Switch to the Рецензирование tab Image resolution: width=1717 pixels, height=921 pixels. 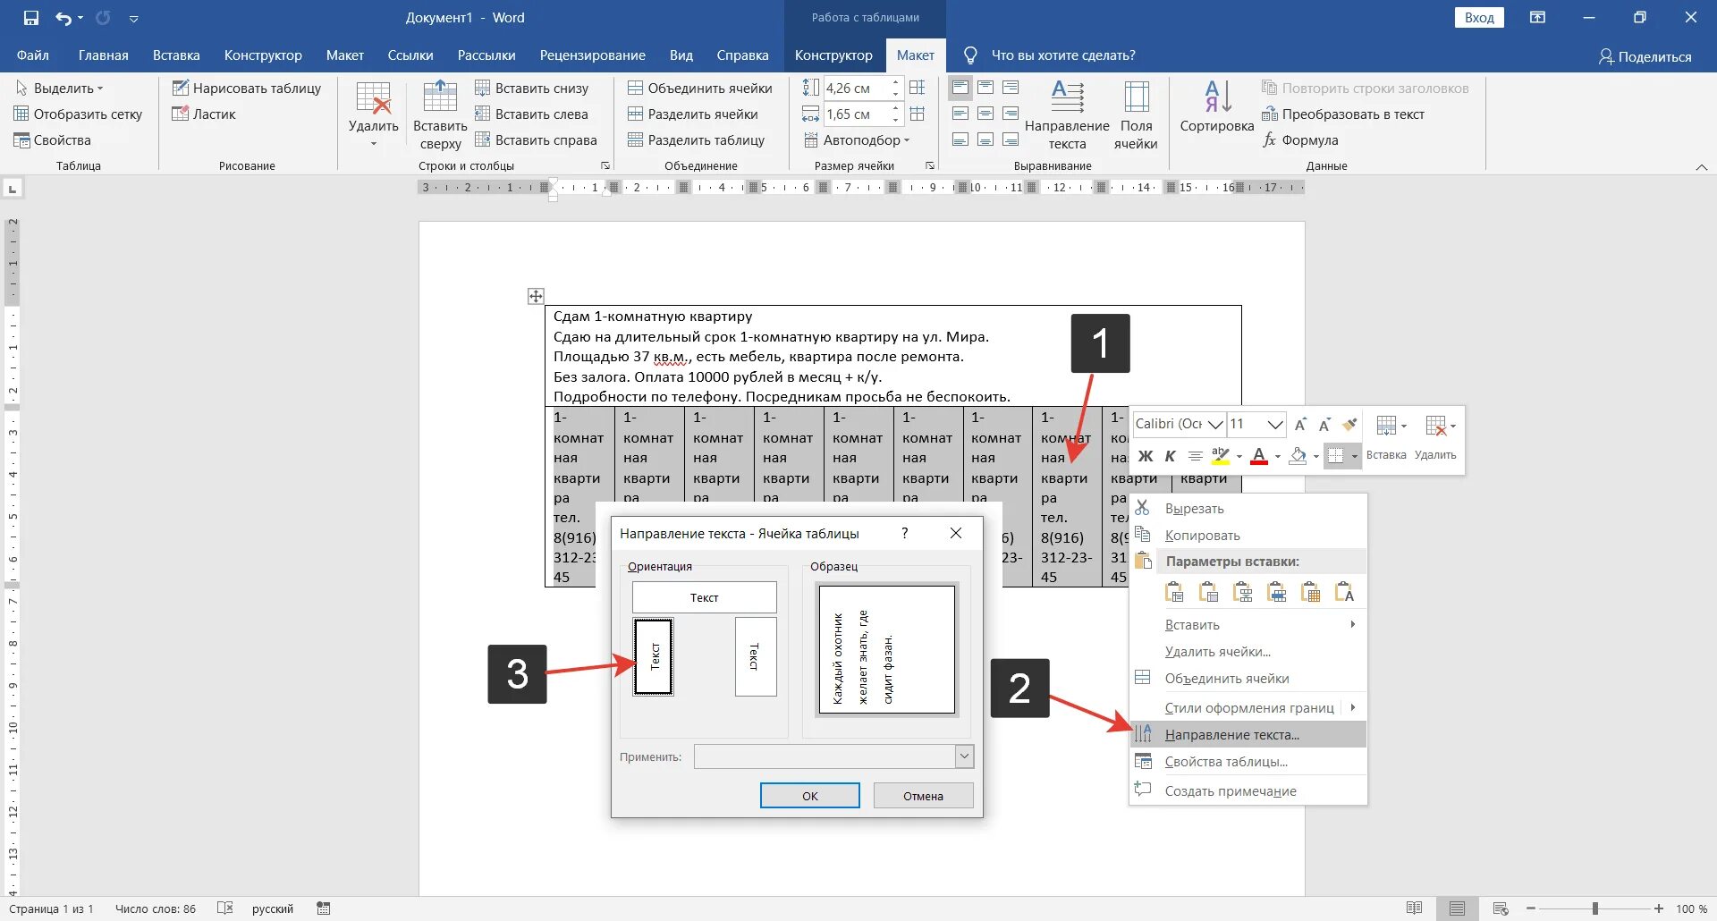592,55
